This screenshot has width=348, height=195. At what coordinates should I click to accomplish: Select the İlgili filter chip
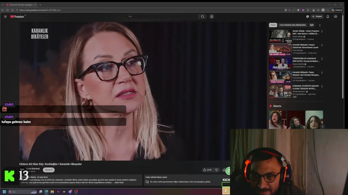point(312,25)
